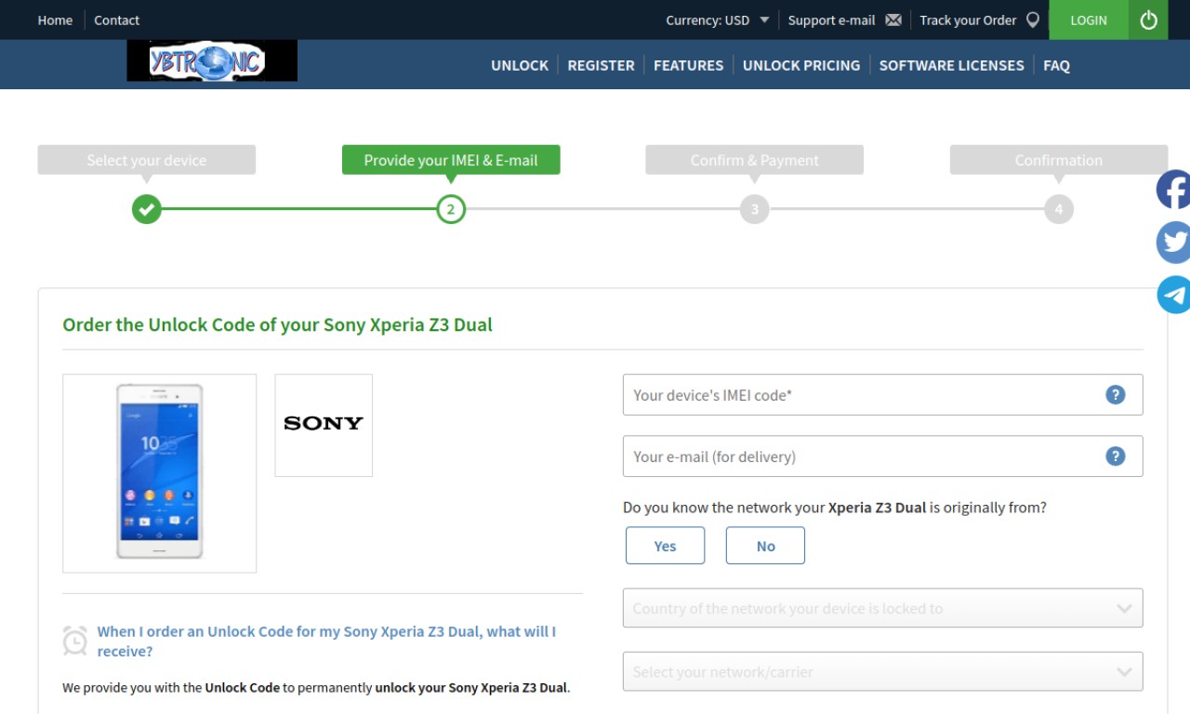Click the Home link
The width and height of the screenshot is (1190, 714).
click(x=55, y=20)
